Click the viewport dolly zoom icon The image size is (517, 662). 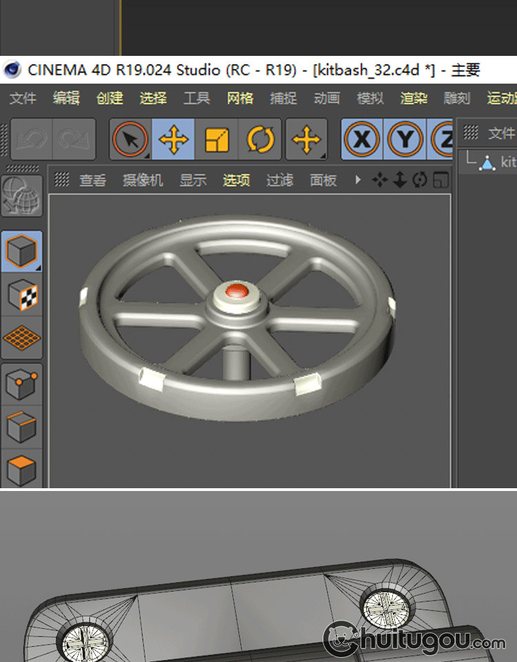point(400,180)
